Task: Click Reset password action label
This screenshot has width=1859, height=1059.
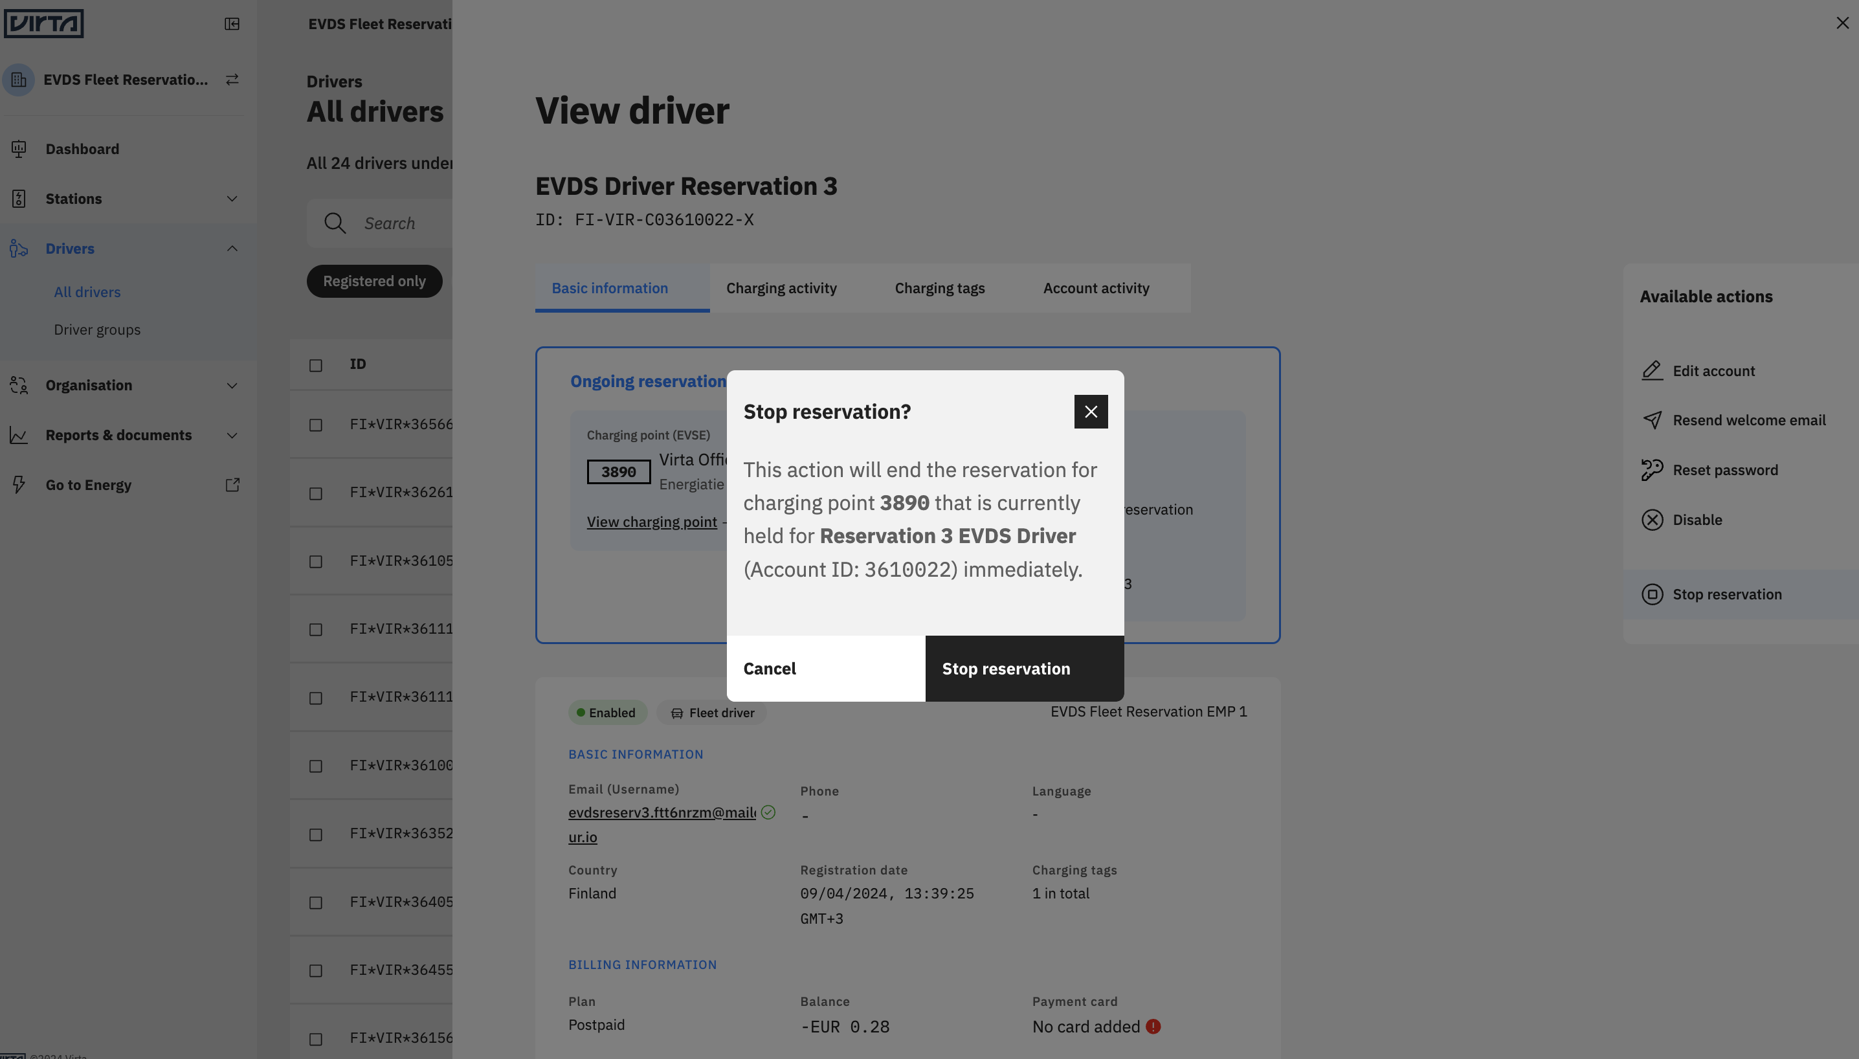Action: pos(1725,470)
